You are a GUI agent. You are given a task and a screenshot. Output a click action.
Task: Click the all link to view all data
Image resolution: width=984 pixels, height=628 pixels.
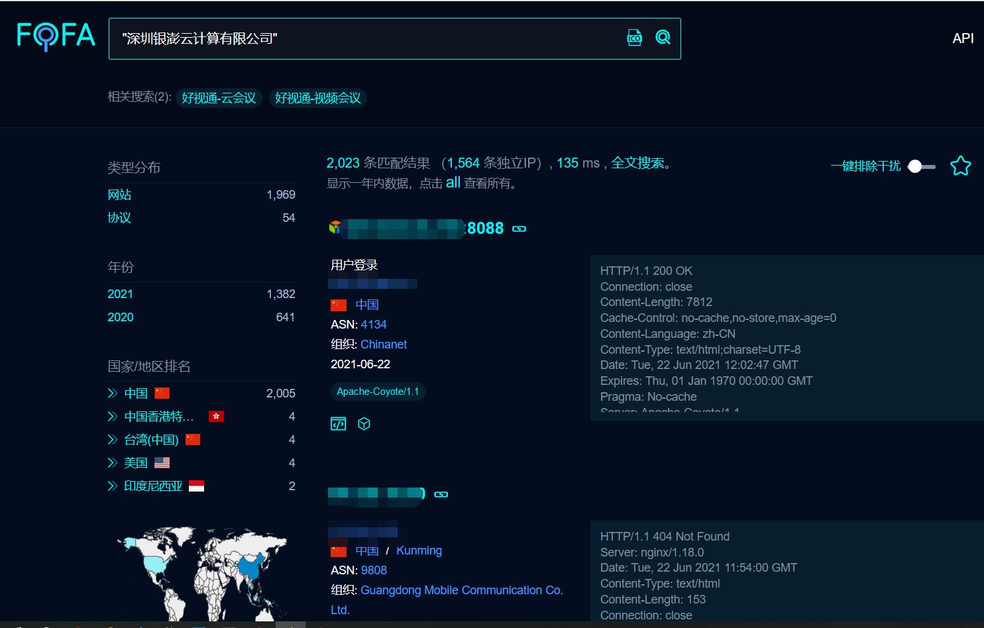tap(453, 183)
